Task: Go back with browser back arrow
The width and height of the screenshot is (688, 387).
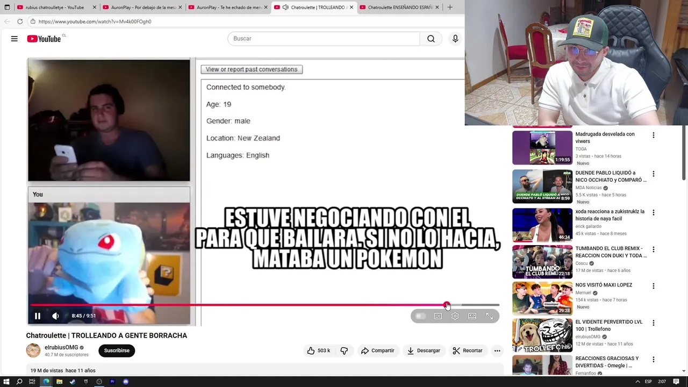Action: [7, 21]
